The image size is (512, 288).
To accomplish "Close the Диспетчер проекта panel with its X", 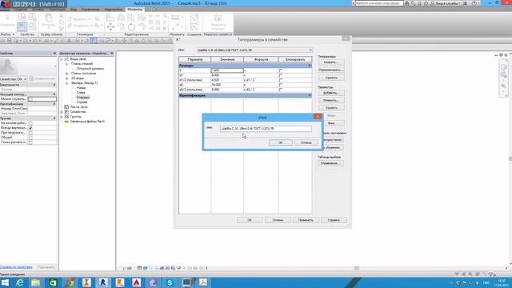I will pos(112,54).
